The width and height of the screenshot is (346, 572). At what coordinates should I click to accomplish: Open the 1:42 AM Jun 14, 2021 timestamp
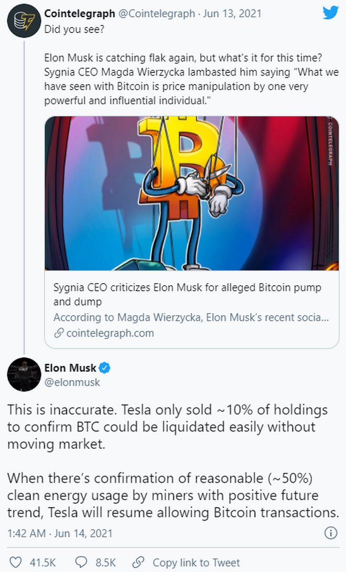(x=60, y=533)
